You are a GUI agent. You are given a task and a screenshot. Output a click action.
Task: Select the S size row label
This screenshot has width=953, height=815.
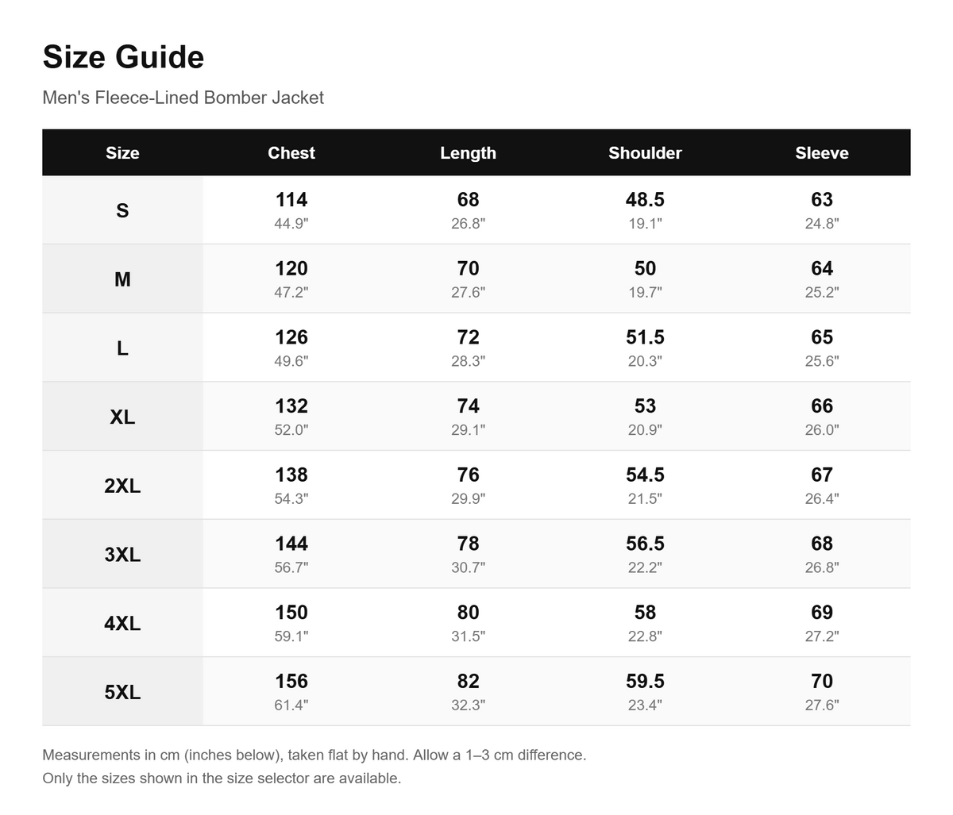click(x=122, y=210)
